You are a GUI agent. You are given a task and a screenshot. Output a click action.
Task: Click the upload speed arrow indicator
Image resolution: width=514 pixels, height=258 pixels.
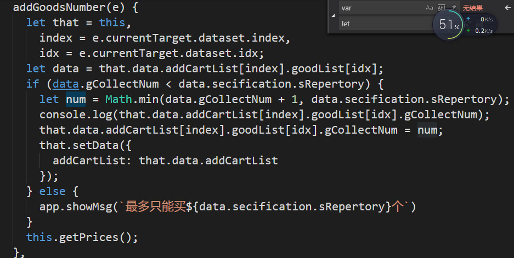click(x=468, y=19)
